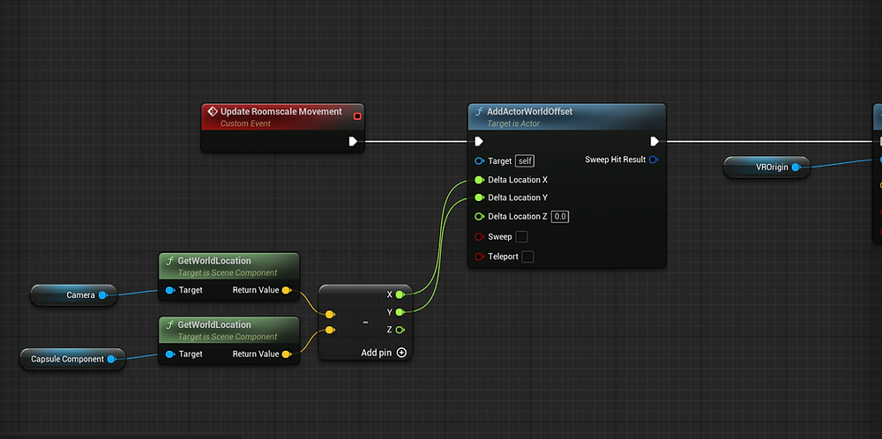The width and height of the screenshot is (882, 439).
Task: Select the GetWorldLocation node connected to Capsule Component
Action: point(229,340)
